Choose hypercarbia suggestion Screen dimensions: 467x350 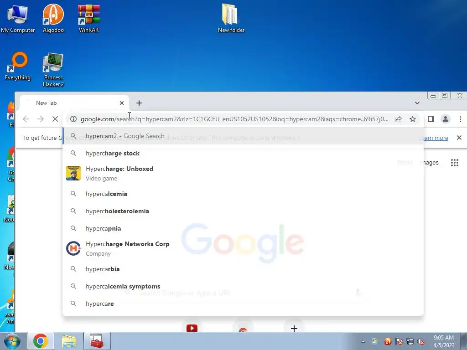pos(243,269)
